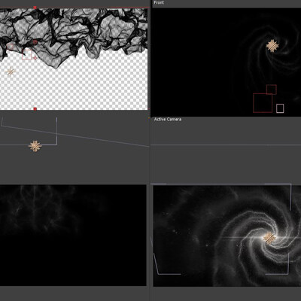This screenshot has width=301, height=301.
Task: Click the horizontal line below Active Camera label
Action: click(x=226, y=144)
